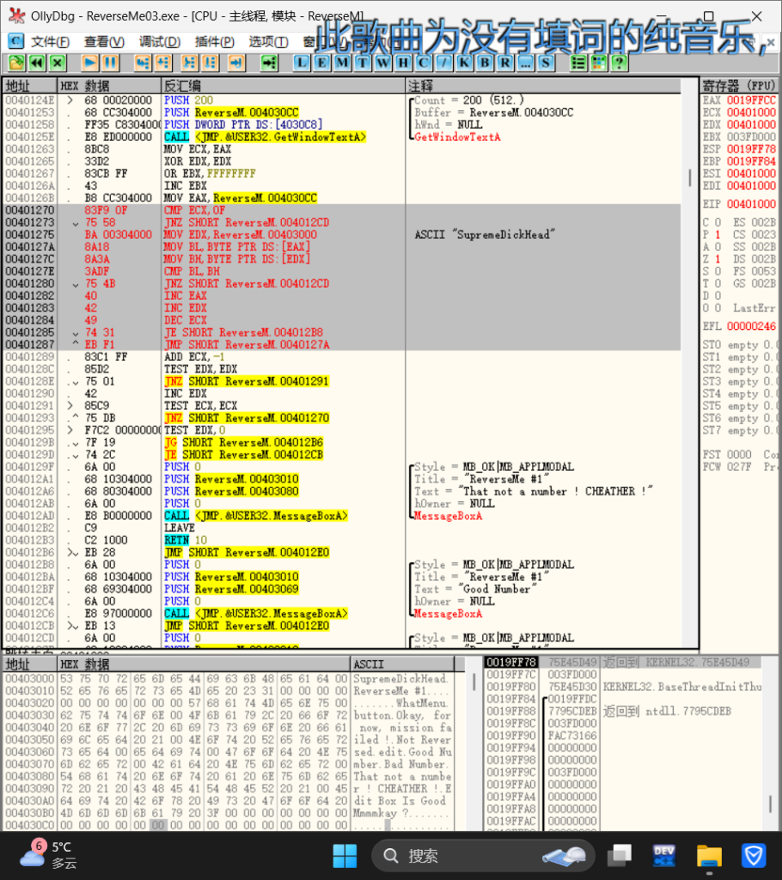Run the program with the play icon
This screenshot has width=782, height=880.
(90, 63)
